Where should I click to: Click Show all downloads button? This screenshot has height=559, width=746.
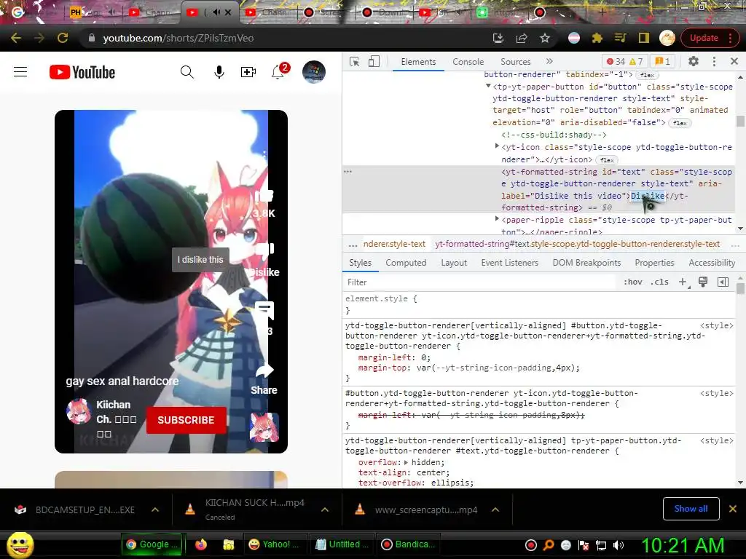(691, 509)
